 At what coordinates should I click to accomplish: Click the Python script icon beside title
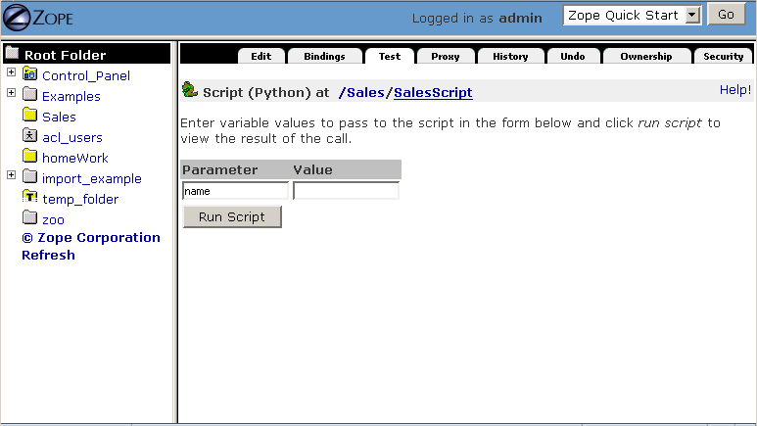(190, 92)
